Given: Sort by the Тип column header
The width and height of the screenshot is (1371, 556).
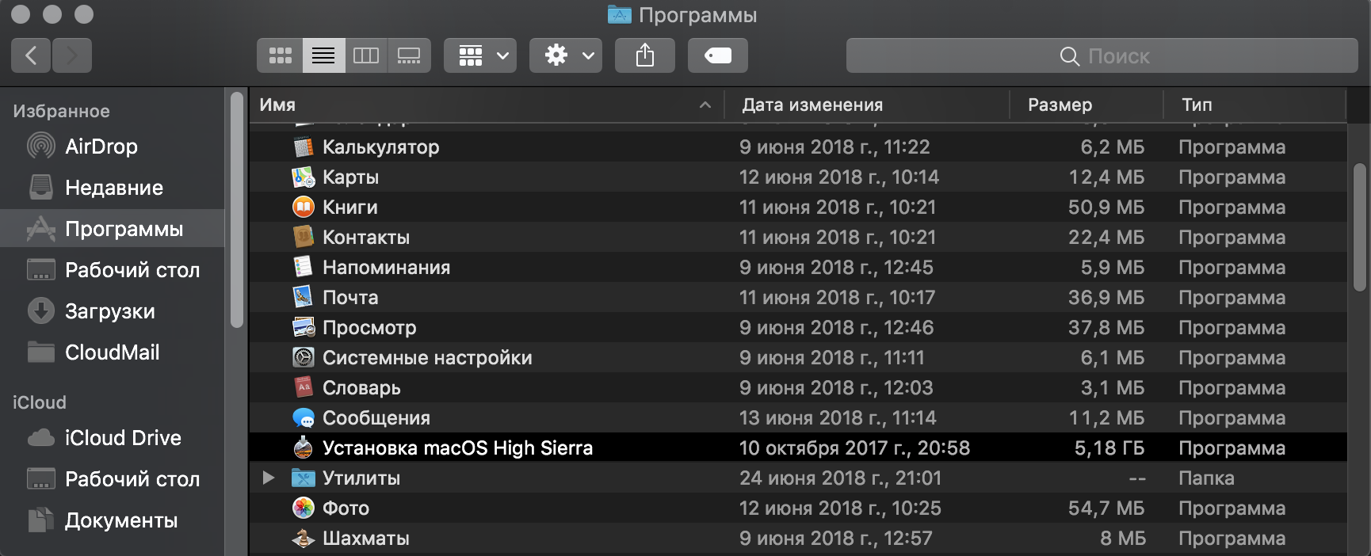Looking at the screenshot, I should (x=1255, y=105).
